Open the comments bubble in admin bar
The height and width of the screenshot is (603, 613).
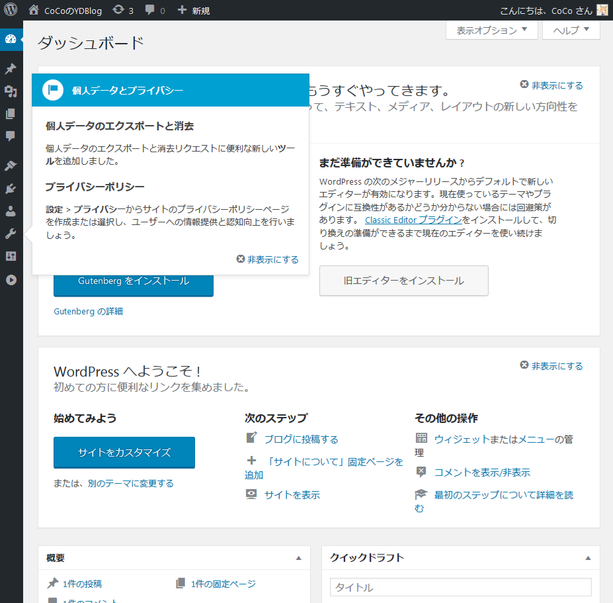(x=155, y=11)
